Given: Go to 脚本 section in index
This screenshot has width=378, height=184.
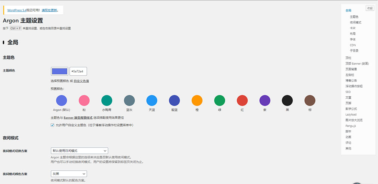Looking at the screenshot, I should 349,131.
